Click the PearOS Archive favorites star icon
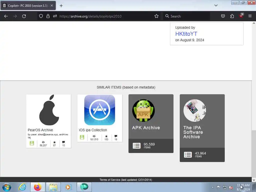The image size is (256, 192). [x=54, y=142]
